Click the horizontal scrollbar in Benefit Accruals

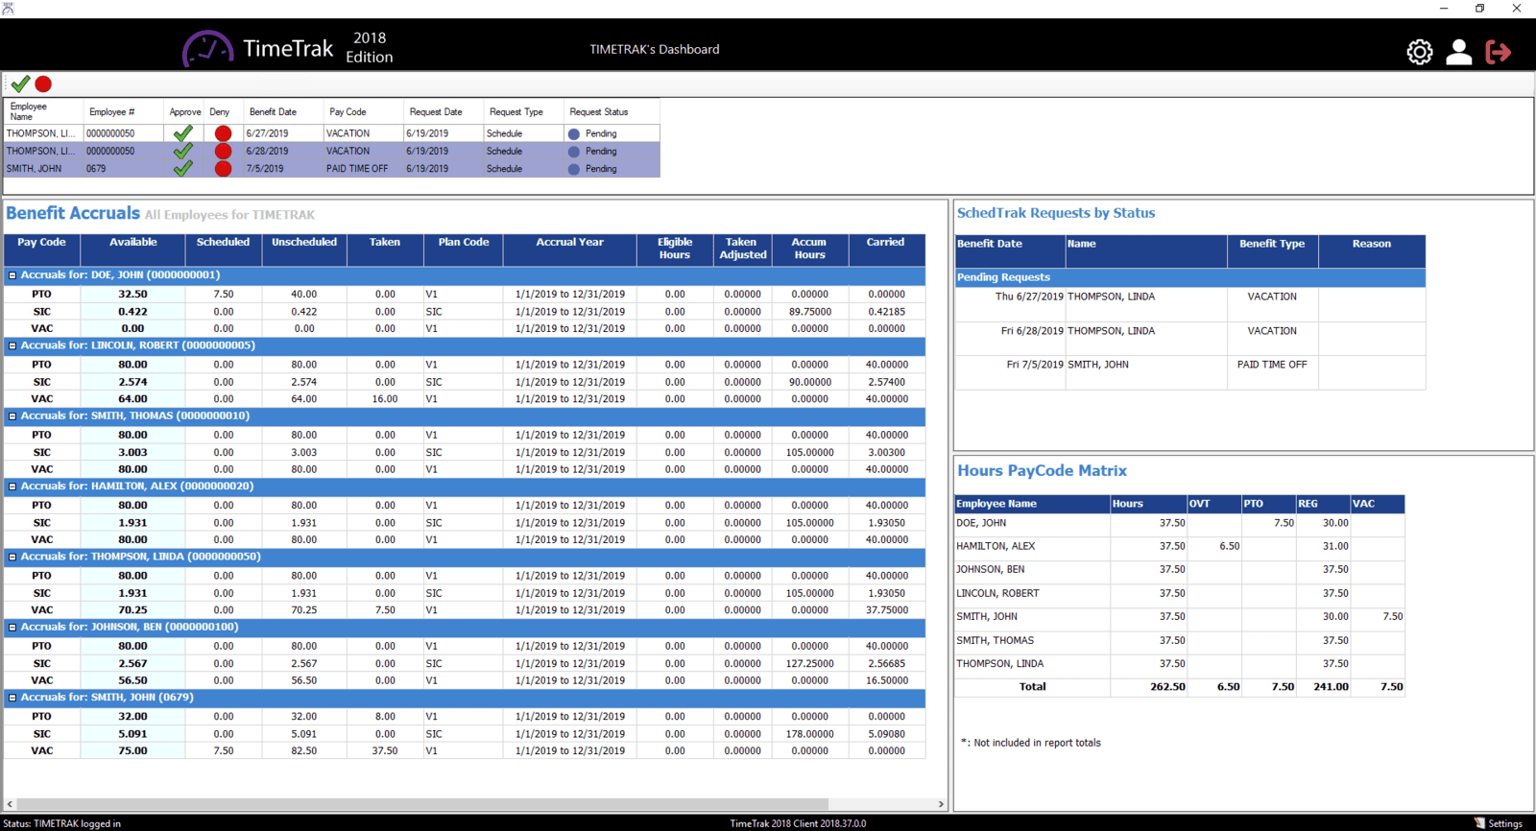click(422, 804)
